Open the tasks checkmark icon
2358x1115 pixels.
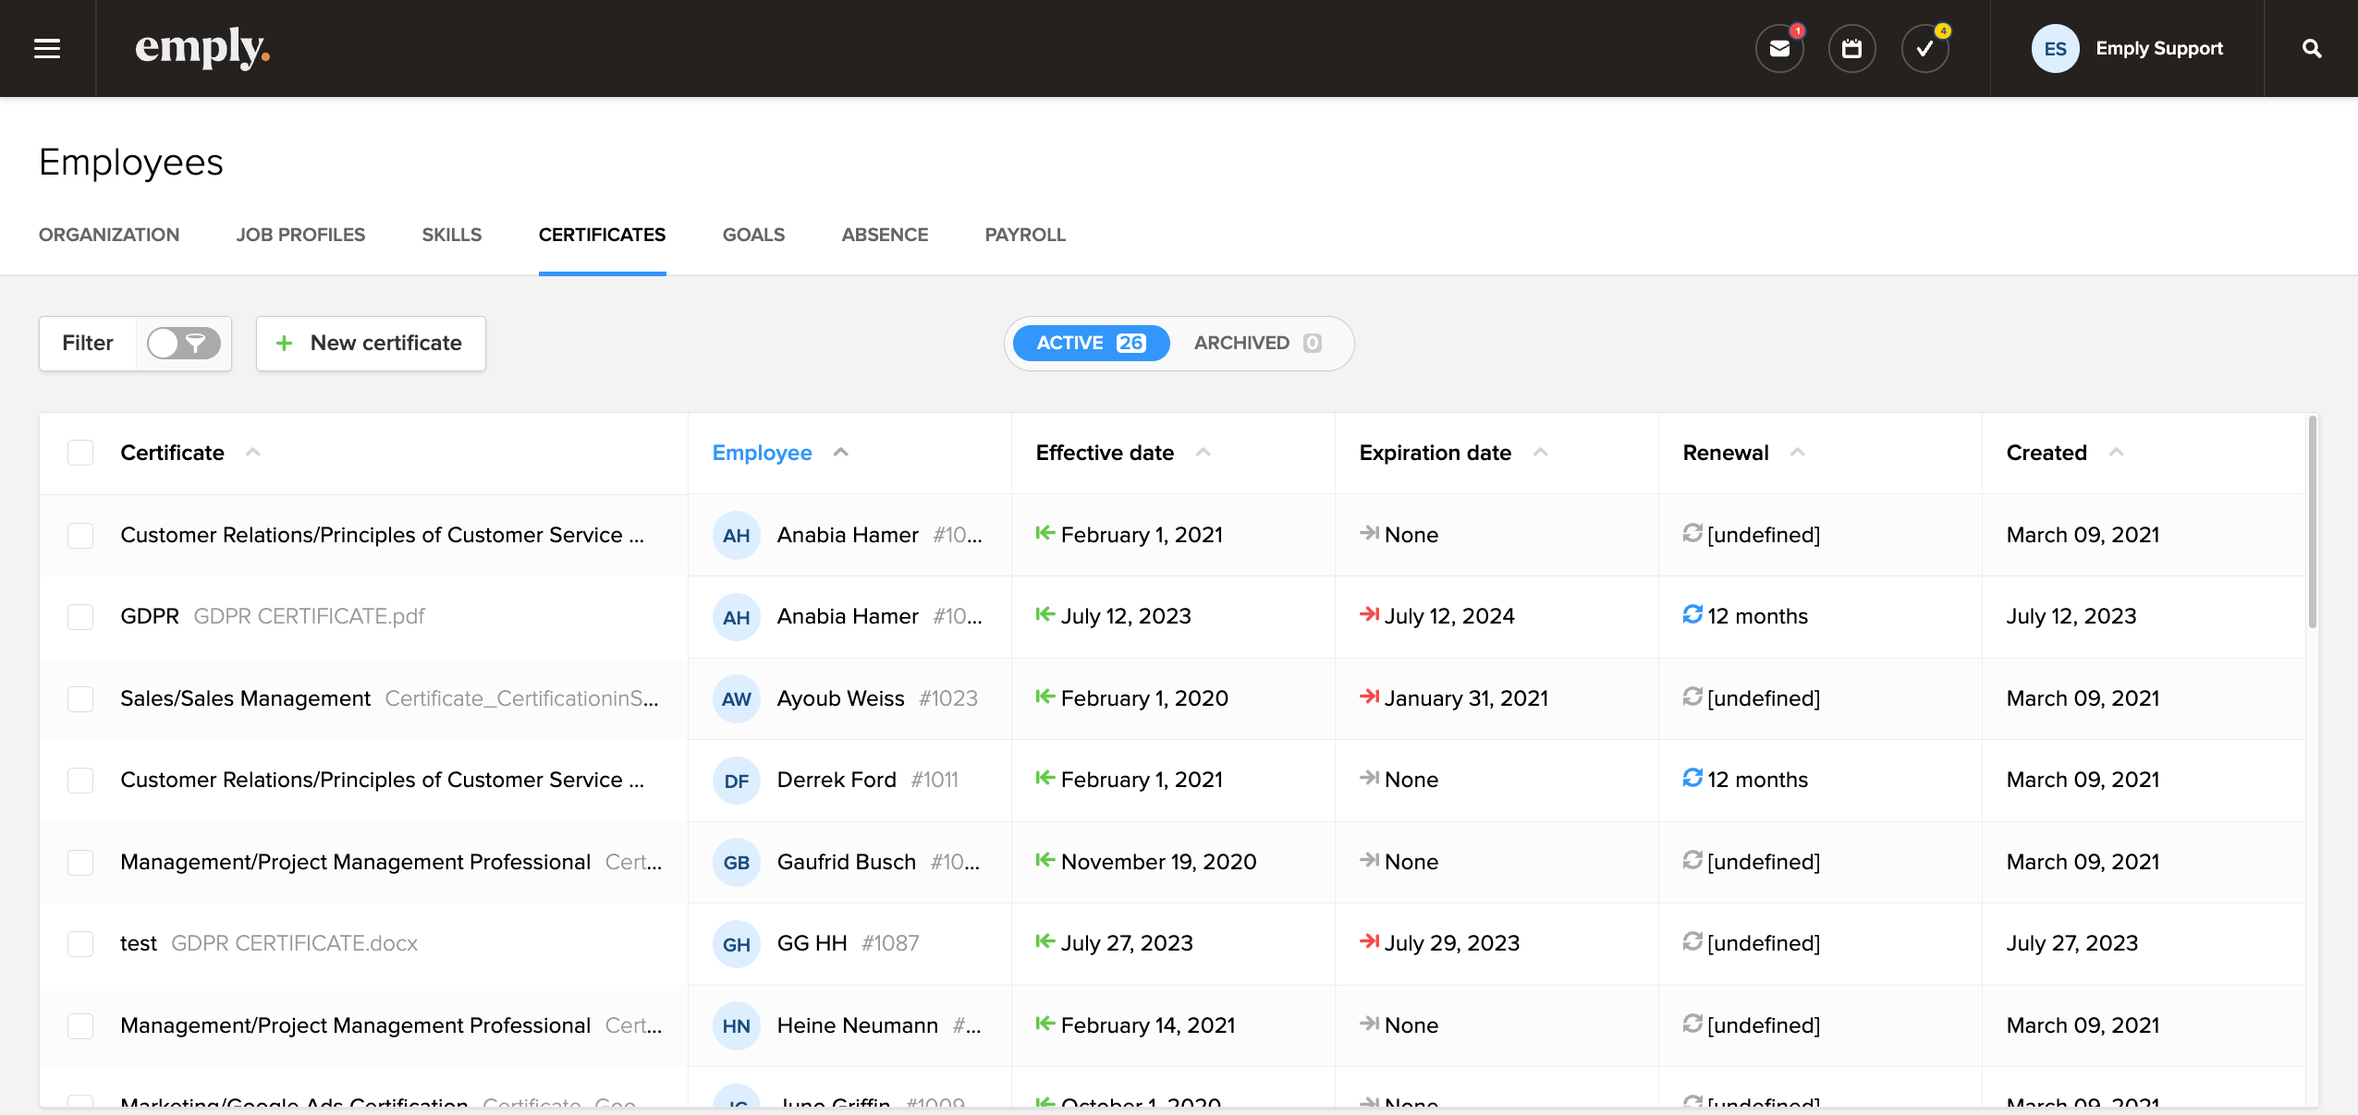click(1924, 49)
